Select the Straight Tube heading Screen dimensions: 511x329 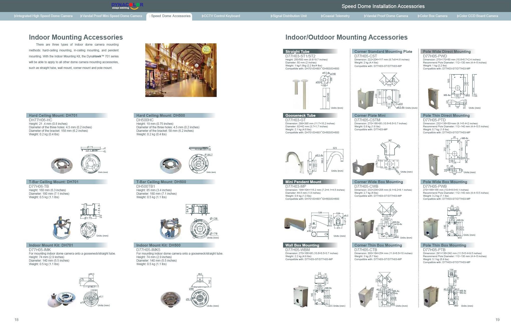click(x=297, y=52)
